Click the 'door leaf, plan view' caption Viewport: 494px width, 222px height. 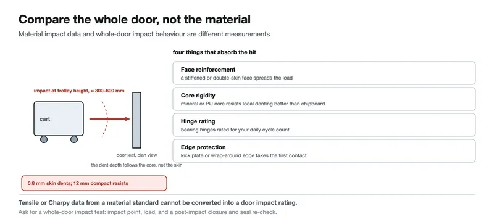point(136,155)
